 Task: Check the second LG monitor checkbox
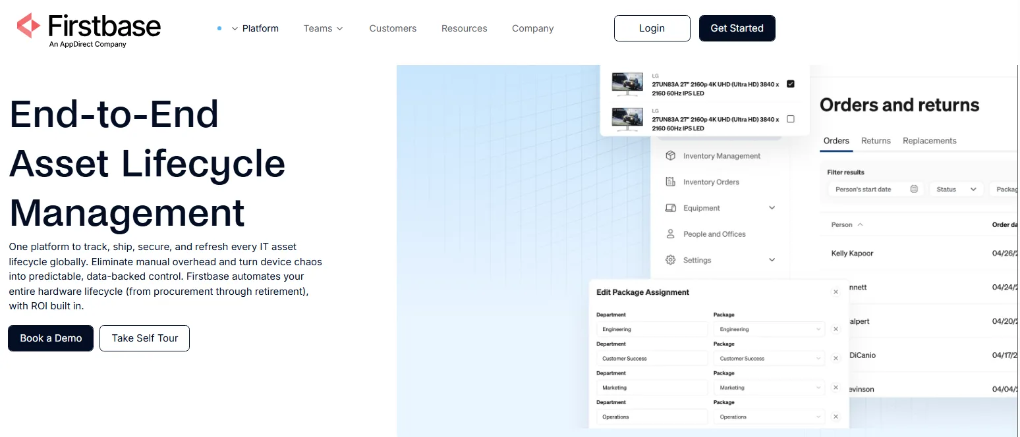[x=791, y=119]
